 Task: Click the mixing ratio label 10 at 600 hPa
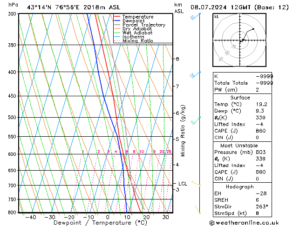click(142, 152)
